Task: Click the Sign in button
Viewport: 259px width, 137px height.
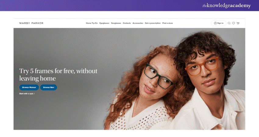Action: 218,23
